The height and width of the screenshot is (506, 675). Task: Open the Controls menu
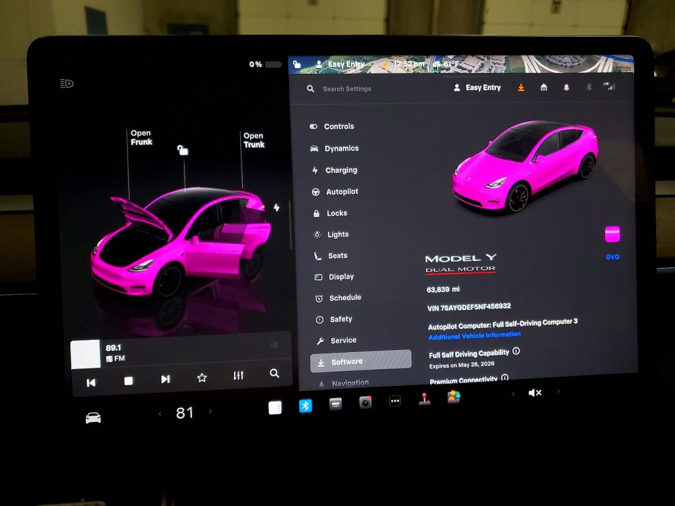[339, 126]
